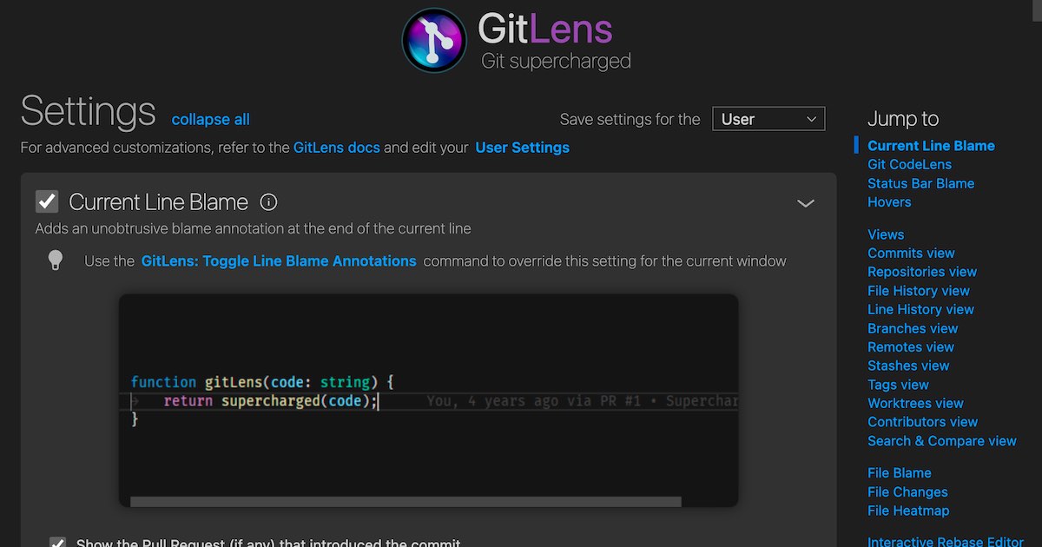Open the File Heatmap settings section
This screenshot has width=1042, height=547.
point(908,511)
